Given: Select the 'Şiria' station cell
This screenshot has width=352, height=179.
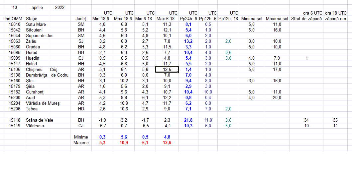Looking at the screenshot, I should coord(37,87).
